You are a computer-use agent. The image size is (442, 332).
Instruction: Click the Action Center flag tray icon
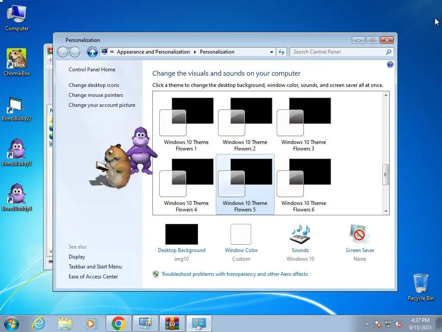point(378,324)
